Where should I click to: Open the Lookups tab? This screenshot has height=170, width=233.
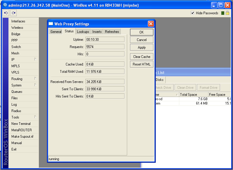coord(83,32)
